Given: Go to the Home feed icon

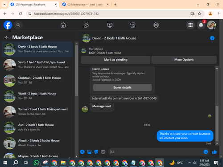Looking at the screenshot, I should [63, 25].
